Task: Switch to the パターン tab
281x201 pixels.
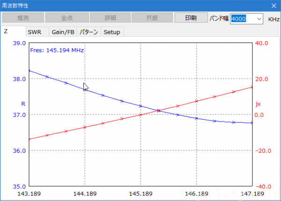Action: pyautogui.click(x=89, y=32)
